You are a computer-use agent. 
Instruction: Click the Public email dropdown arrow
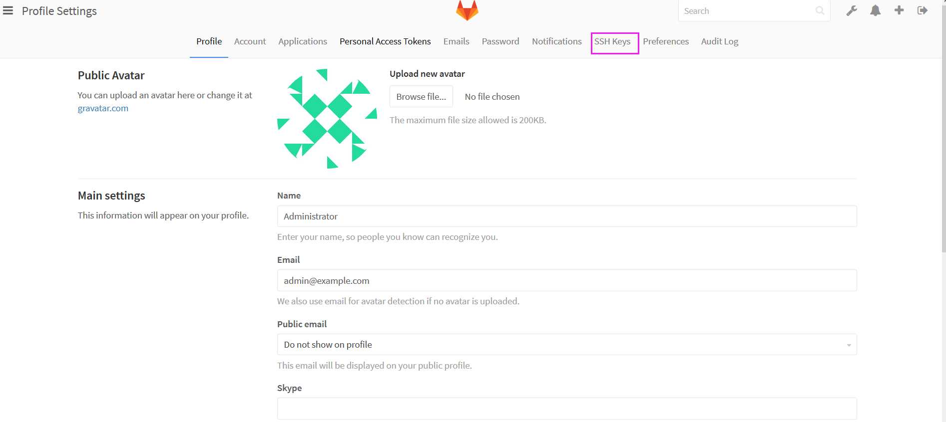pos(849,345)
